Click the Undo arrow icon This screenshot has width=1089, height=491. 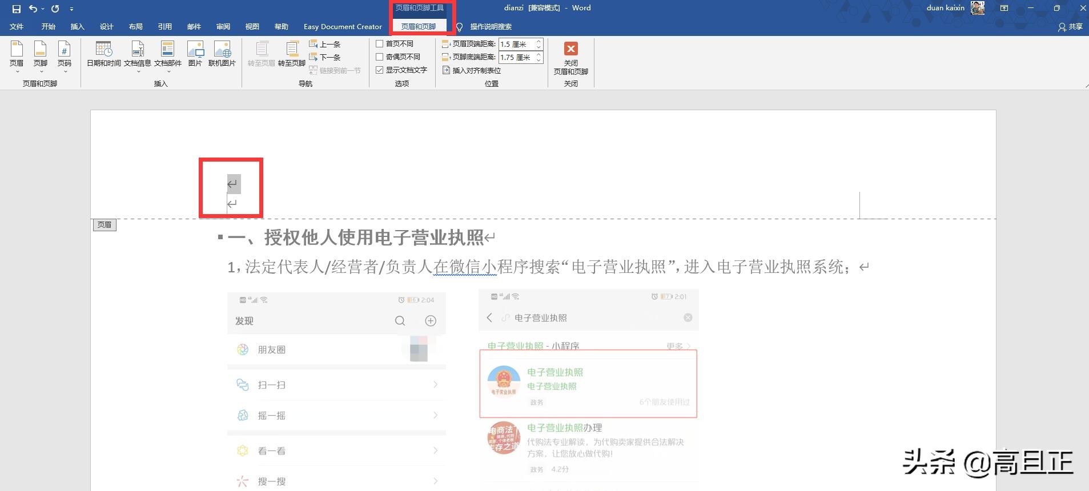click(33, 9)
